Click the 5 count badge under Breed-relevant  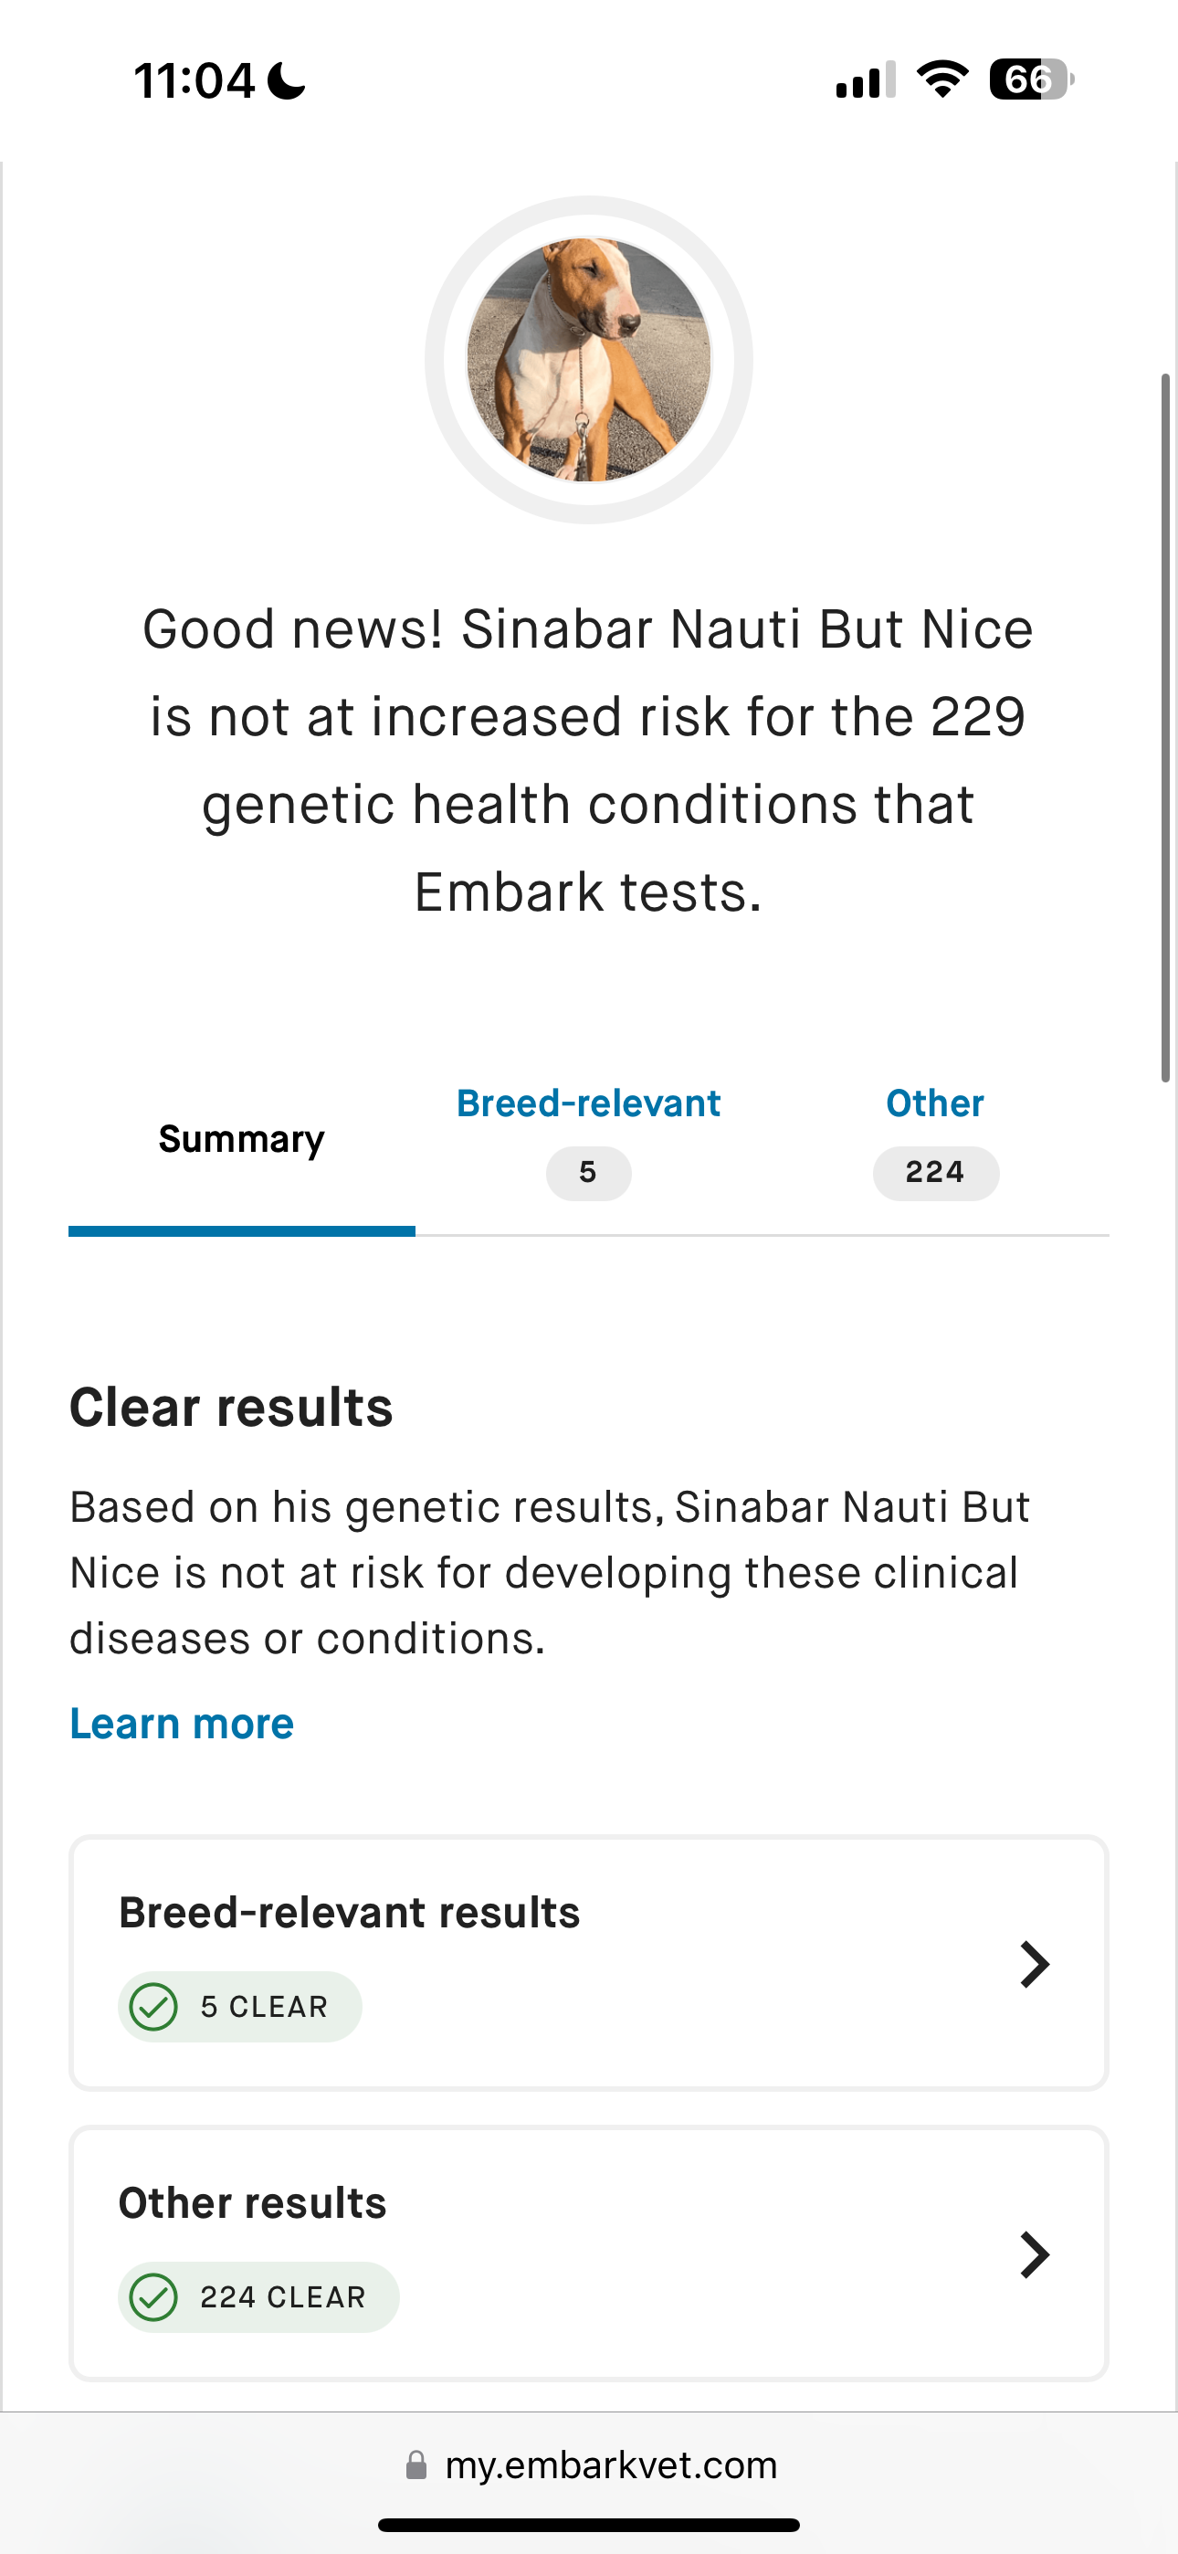pyautogui.click(x=588, y=1173)
